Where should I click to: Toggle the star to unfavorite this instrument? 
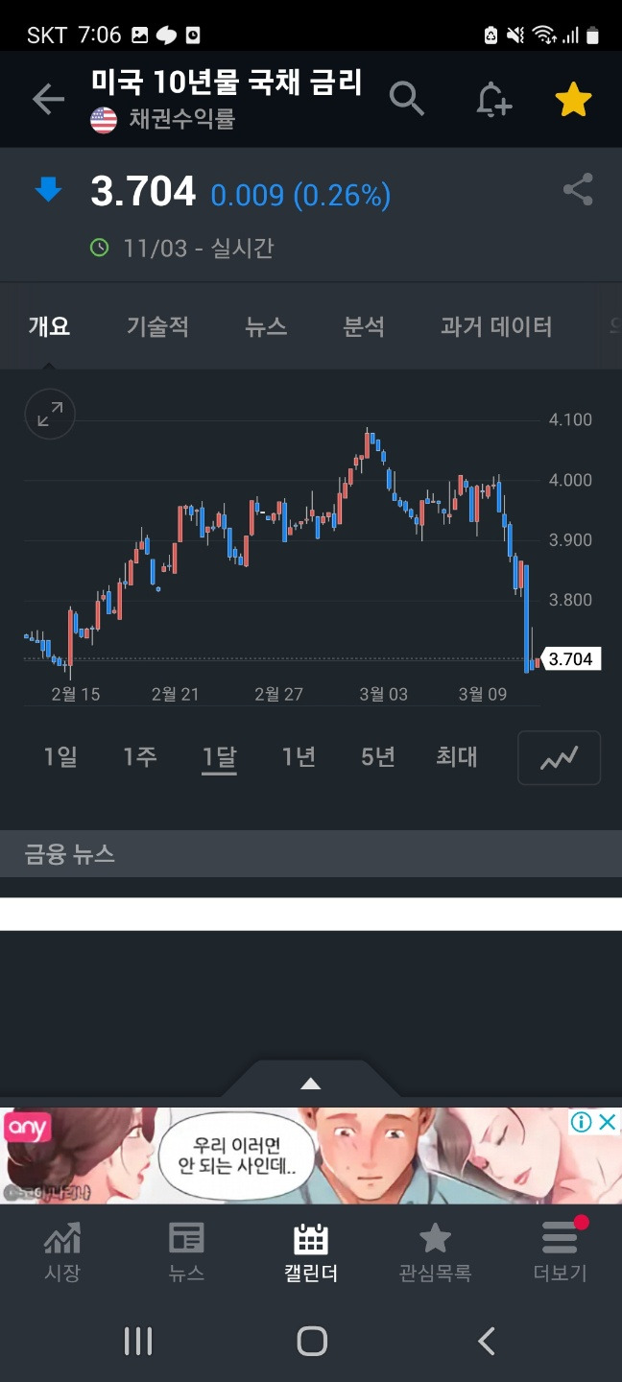(x=573, y=98)
